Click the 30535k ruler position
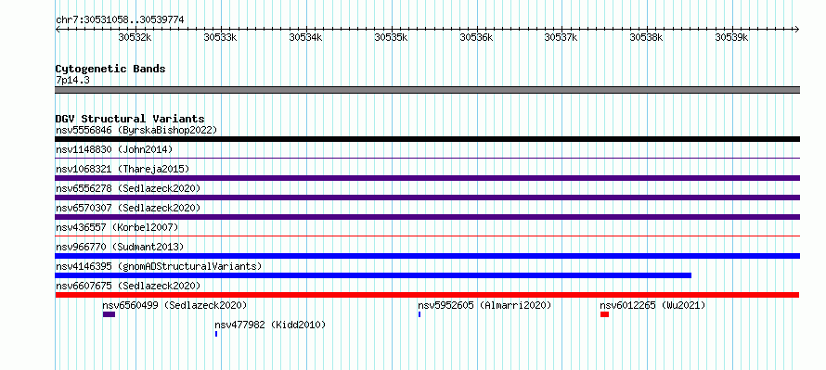The width and height of the screenshot is (826, 370). click(x=391, y=37)
